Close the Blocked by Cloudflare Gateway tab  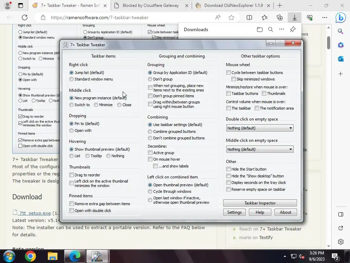coord(187,5)
